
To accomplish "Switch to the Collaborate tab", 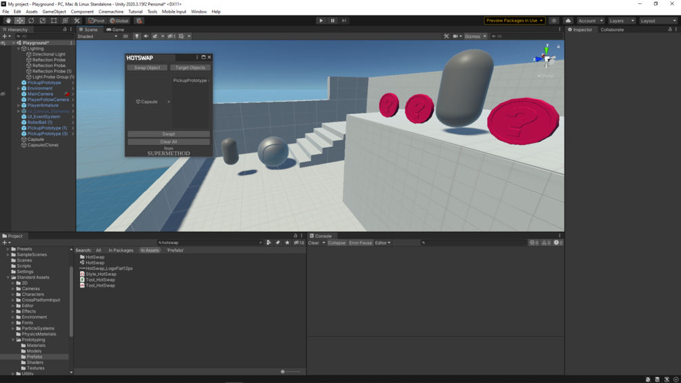I will 612,30.
